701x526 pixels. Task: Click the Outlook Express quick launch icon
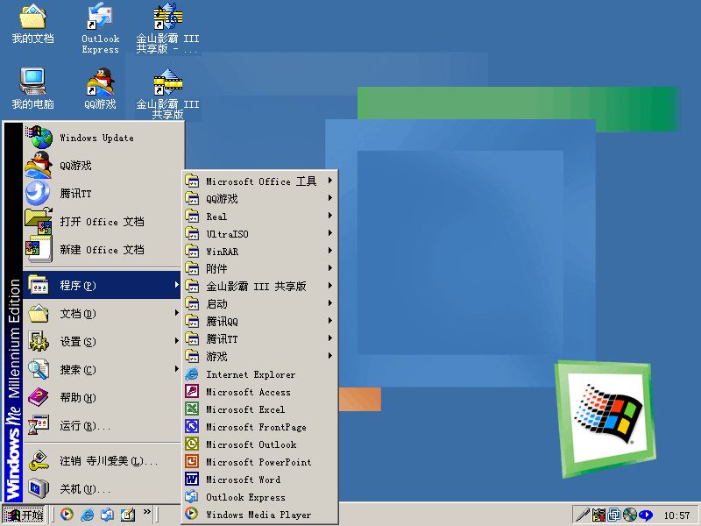[x=107, y=515]
